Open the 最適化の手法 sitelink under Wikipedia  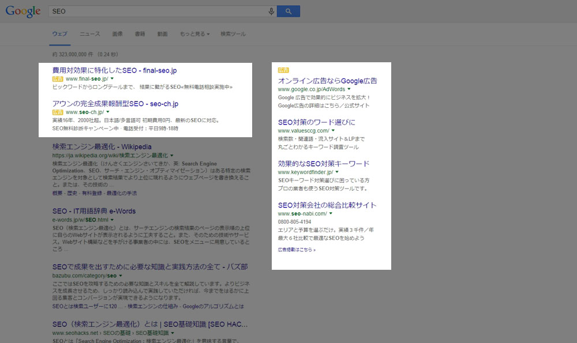tap(121, 193)
